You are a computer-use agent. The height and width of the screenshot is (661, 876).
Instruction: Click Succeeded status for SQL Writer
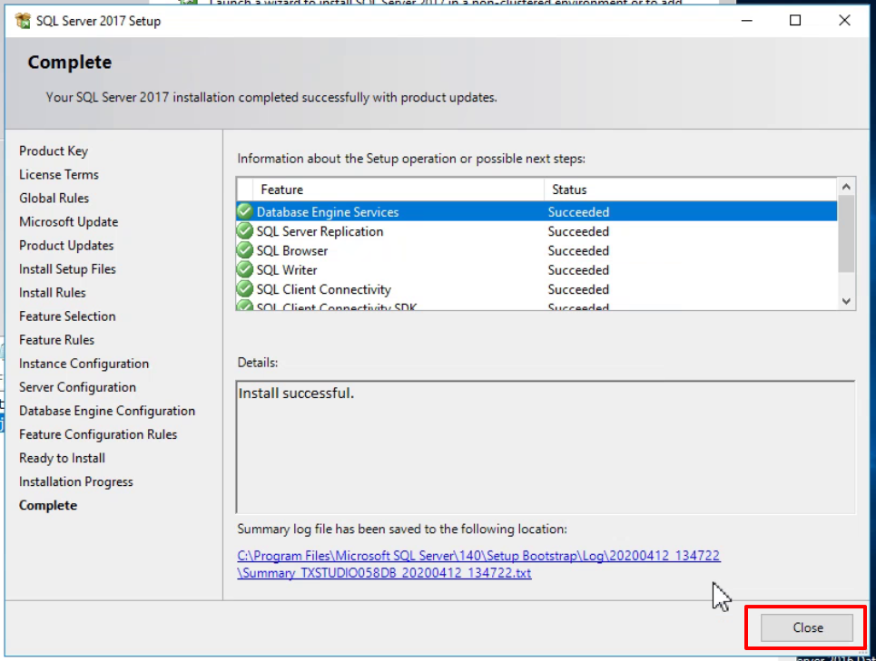pos(578,270)
